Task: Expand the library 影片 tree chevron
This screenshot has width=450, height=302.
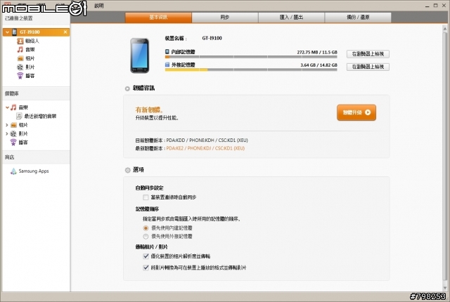Action: pos(7,133)
